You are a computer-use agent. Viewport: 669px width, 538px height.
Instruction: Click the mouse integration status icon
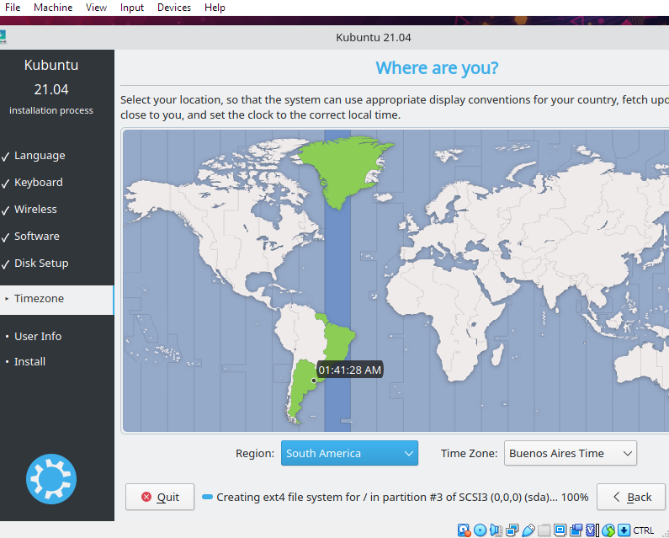point(608,530)
